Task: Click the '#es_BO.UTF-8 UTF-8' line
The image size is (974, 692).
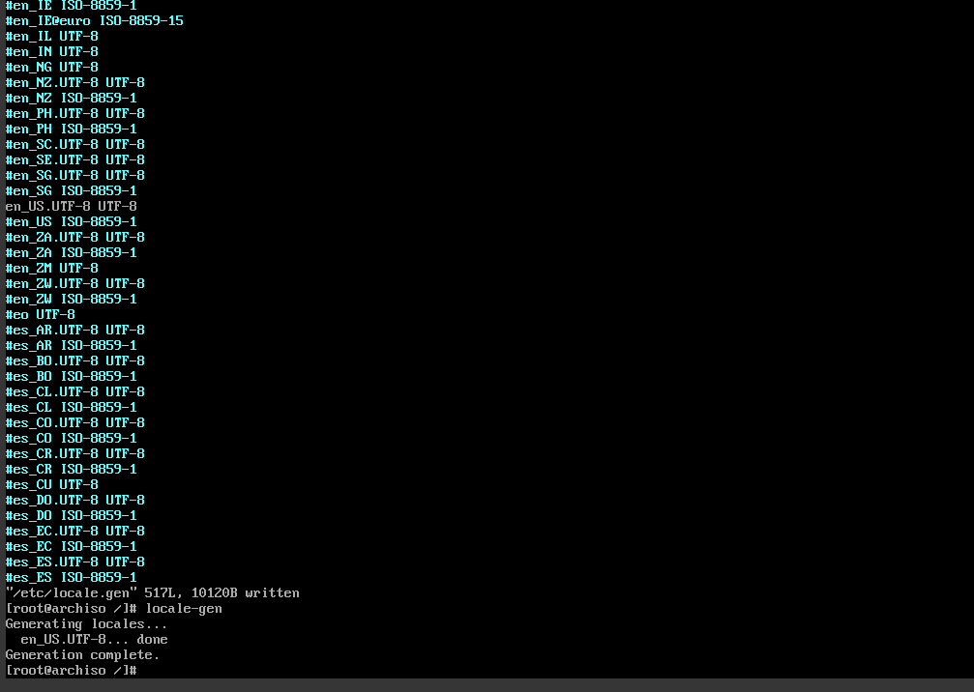Action: coord(75,361)
